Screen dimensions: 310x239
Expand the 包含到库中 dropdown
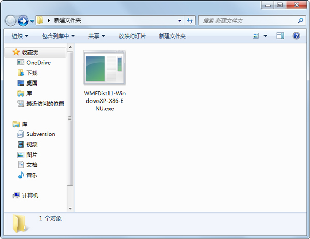[x=58, y=36]
